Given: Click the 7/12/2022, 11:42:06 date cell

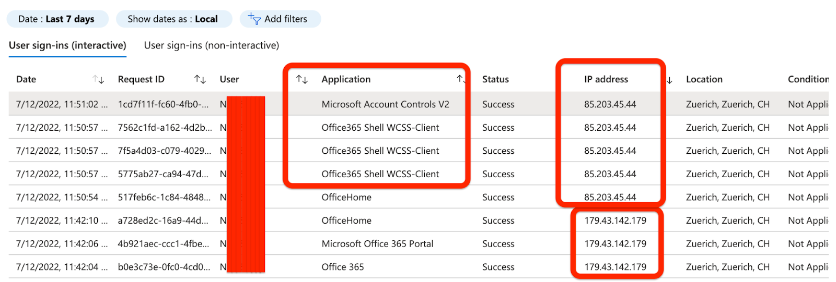Looking at the screenshot, I should pos(62,243).
